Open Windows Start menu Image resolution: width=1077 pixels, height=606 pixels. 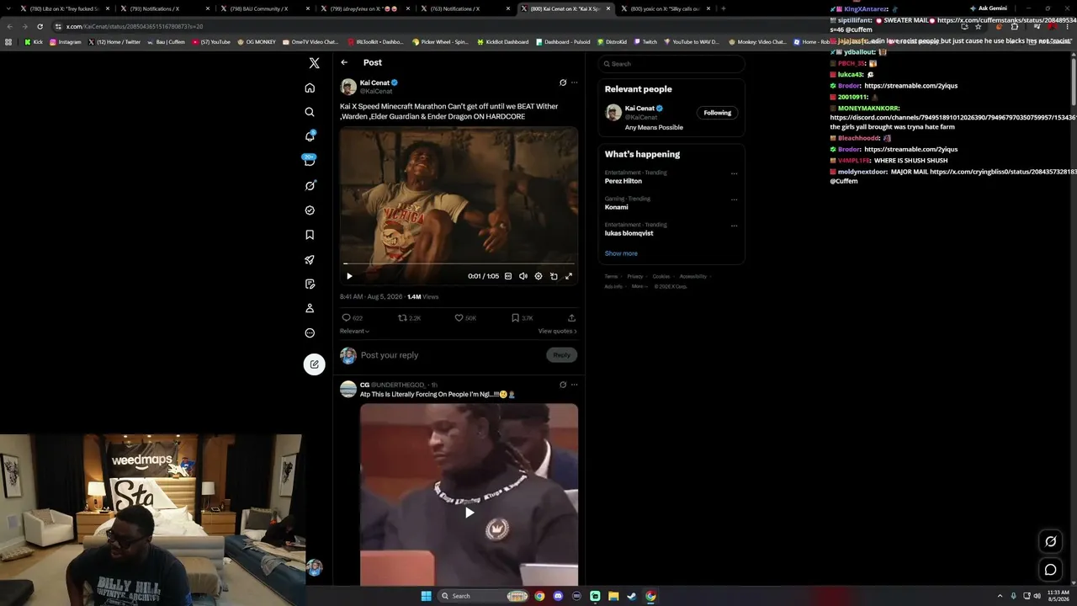(427, 596)
